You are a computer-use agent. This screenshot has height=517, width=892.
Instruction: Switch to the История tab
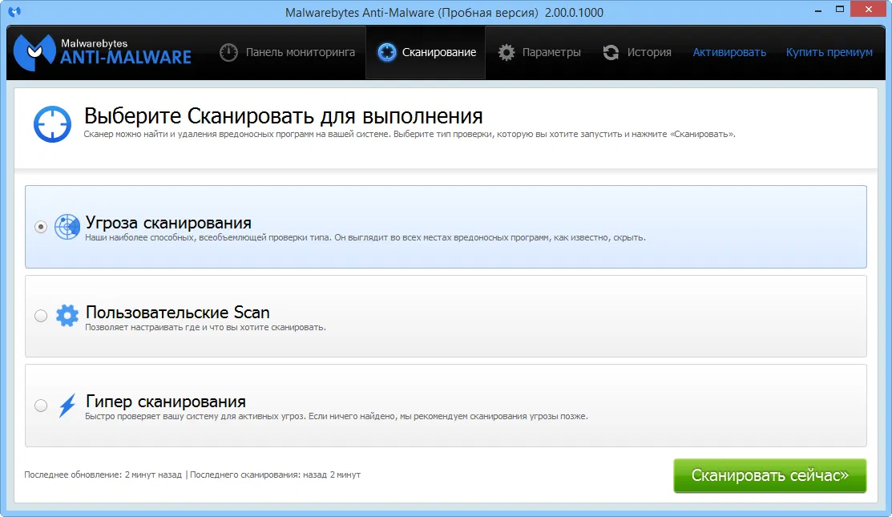651,51
